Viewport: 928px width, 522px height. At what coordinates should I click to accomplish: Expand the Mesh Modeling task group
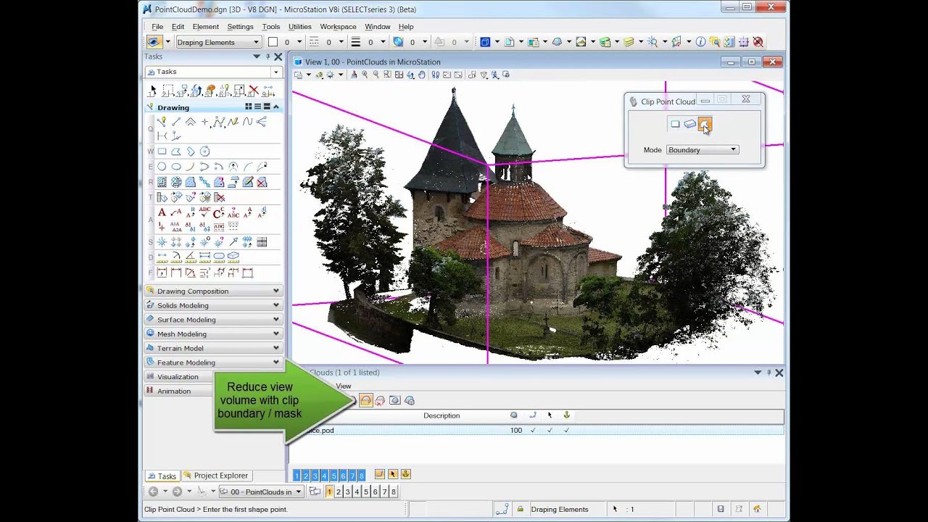click(213, 333)
